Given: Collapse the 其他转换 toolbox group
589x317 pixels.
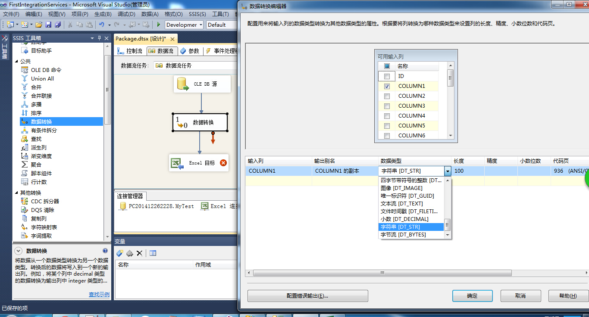Looking at the screenshot, I should pos(17,193).
